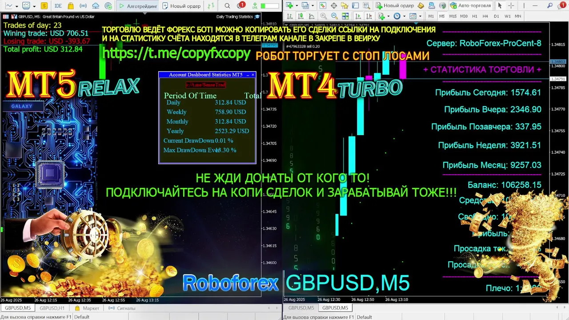The width and height of the screenshot is (569, 320).
Task: Select the vertical line tool in MT4
Action: [524, 5]
